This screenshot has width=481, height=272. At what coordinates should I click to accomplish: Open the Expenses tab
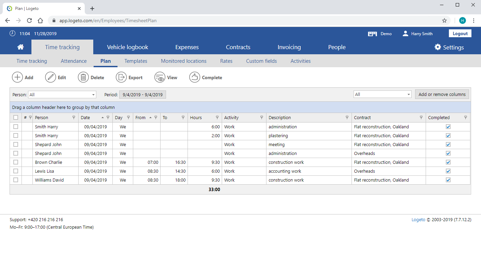point(187,47)
